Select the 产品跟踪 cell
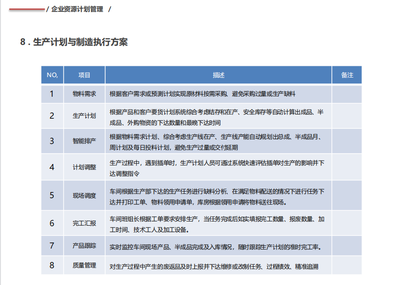Image resolution: width=402 pixels, height=285 pixels. [x=85, y=246]
